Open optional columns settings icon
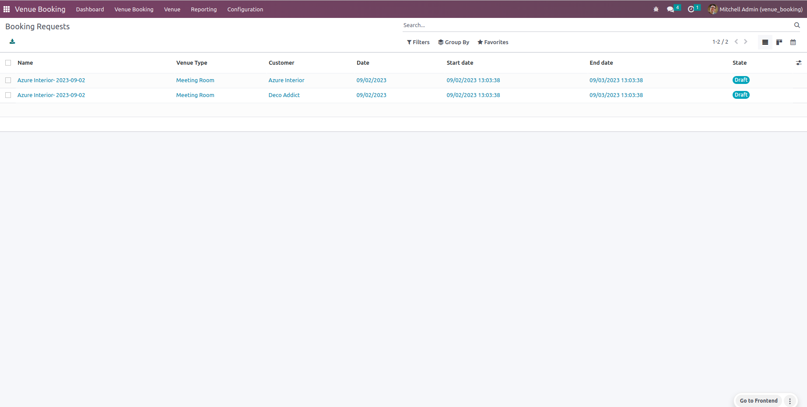Screen dimensions: 807x407 (x=799, y=63)
